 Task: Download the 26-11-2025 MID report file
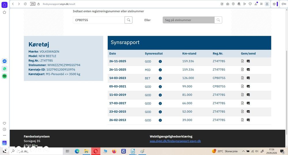pos(242,69)
